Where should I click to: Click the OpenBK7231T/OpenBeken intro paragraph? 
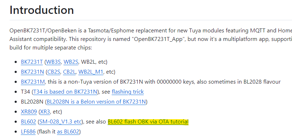(151, 39)
